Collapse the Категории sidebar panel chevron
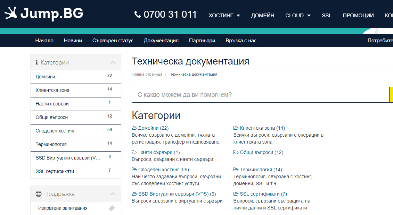The width and height of the screenshot is (393, 215). 113,62
